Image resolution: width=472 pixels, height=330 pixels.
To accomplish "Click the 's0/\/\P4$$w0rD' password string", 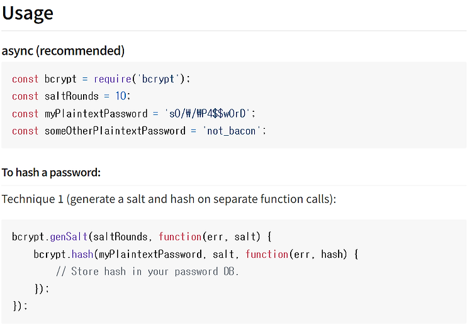I will click(x=207, y=114).
